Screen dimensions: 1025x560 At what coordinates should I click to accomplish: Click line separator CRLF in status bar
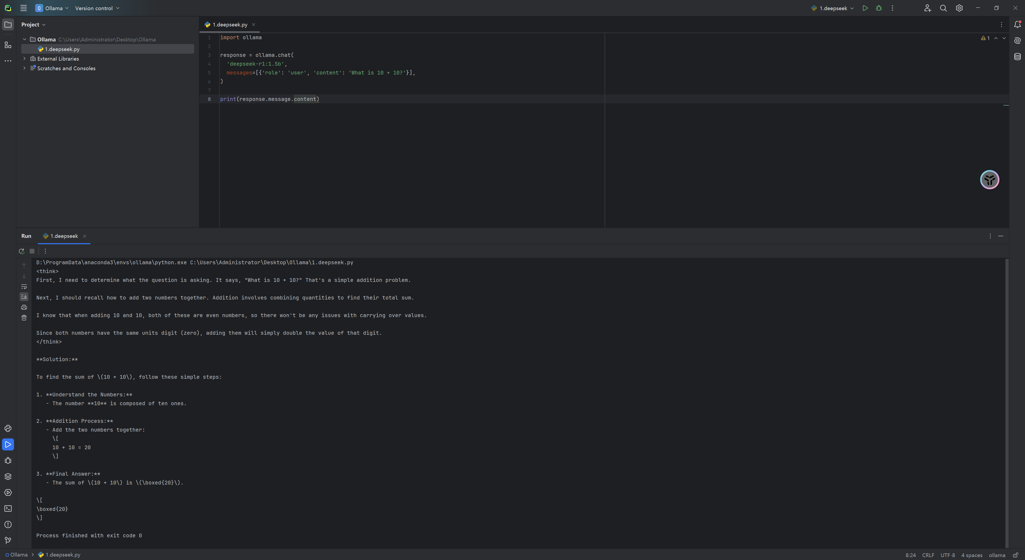point(928,555)
